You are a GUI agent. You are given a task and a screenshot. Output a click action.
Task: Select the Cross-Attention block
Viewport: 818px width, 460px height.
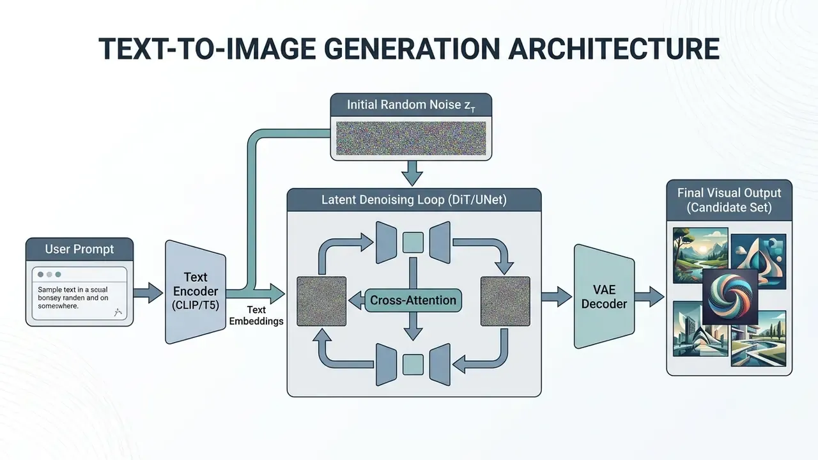point(413,300)
